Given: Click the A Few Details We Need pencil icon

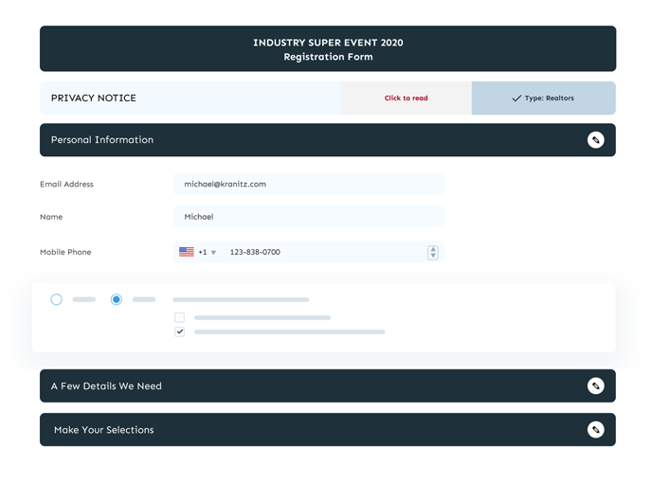Looking at the screenshot, I should click(x=595, y=385).
